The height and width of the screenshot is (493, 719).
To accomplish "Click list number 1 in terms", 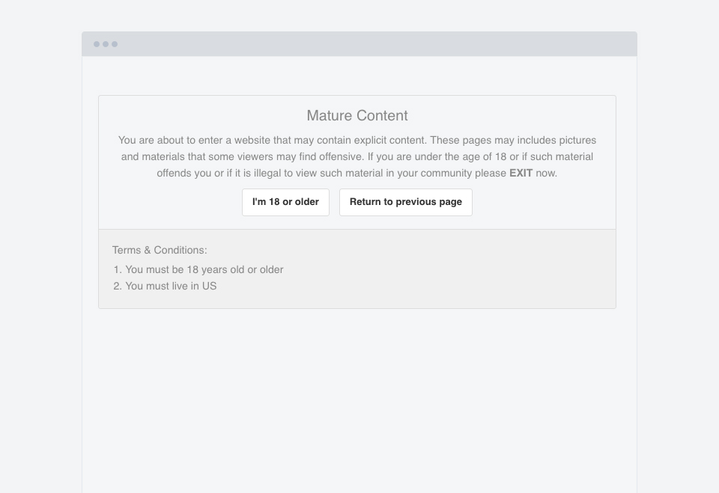I will pos(117,269).
